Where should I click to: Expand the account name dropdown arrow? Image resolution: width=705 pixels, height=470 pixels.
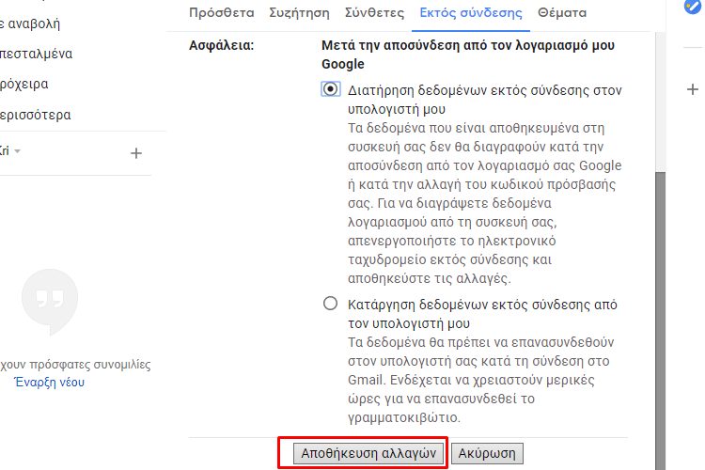18,151
